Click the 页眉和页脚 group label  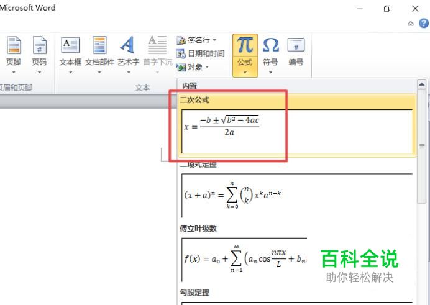16,88
